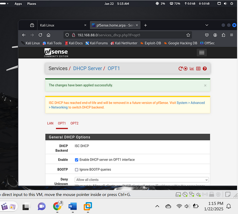Dismiss the changes applied success message

tap(205, 85)
